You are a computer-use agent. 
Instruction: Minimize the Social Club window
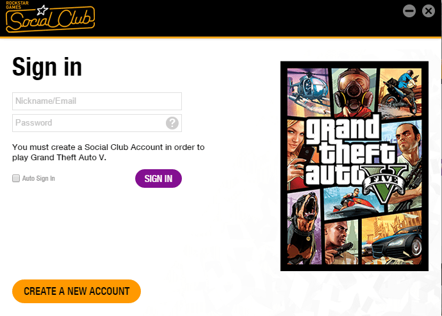[409, 11]
